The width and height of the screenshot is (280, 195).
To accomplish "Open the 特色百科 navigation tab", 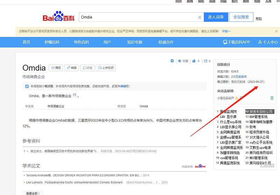I will (x=81, y=42).
